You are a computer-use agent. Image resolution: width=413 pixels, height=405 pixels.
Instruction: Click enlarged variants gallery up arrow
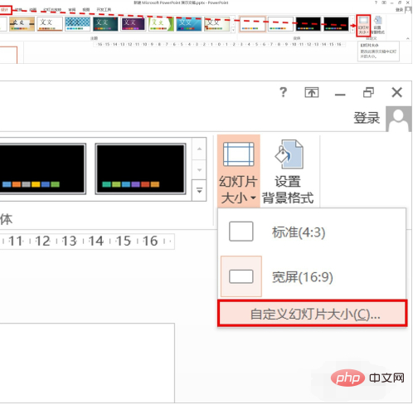199,149
